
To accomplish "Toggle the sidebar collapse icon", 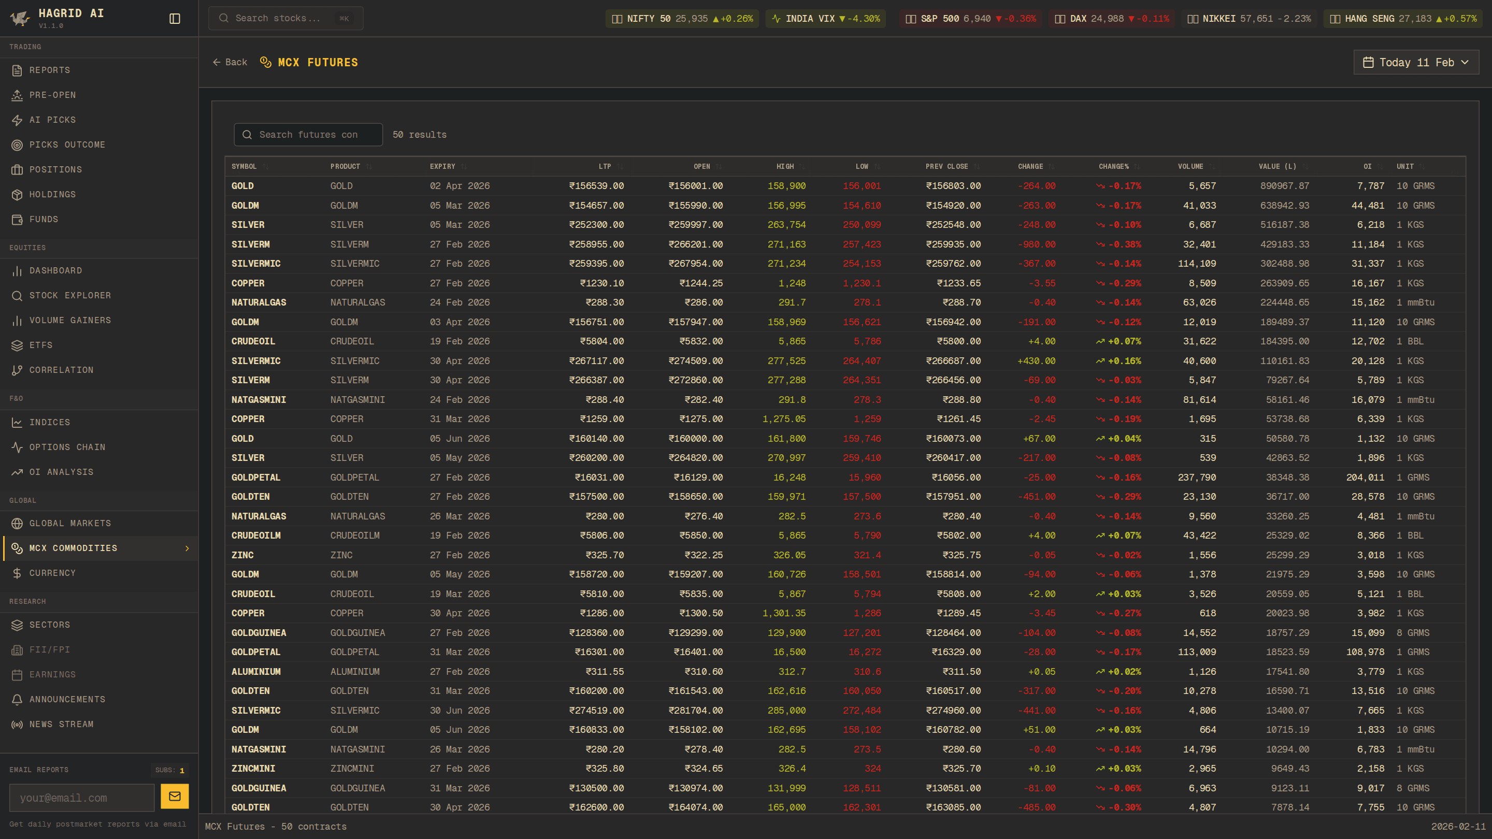I will point(175,19).
